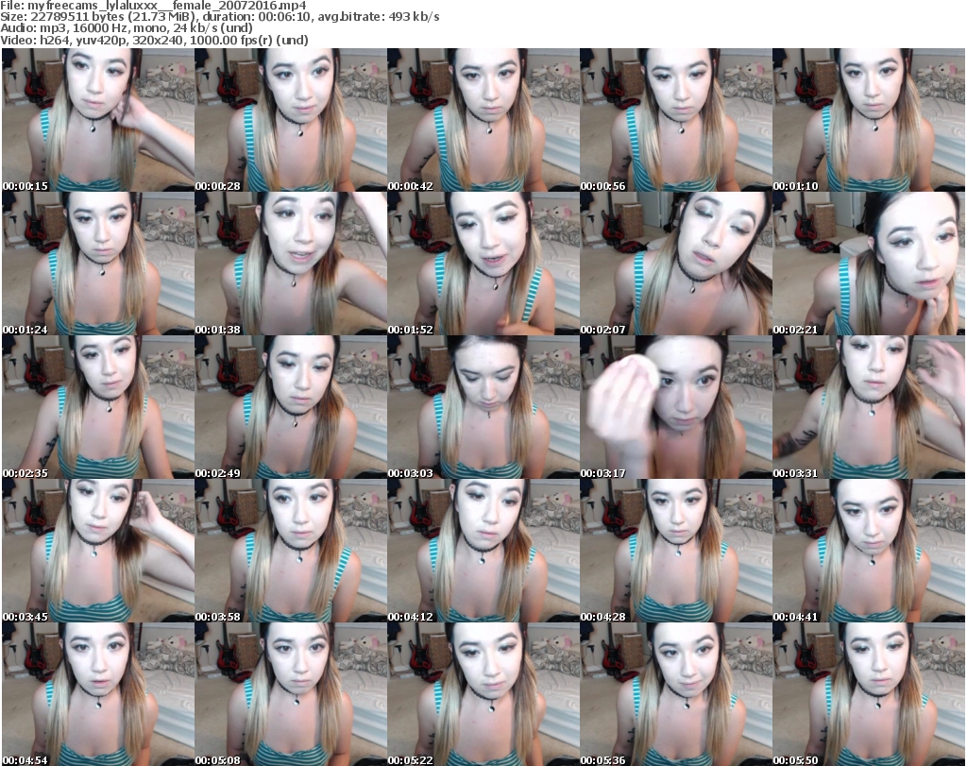967x766 pixels.
Task: Open the frame at timestamp 00:01:24
Action: pyautogui.click(x=98, y=264)
